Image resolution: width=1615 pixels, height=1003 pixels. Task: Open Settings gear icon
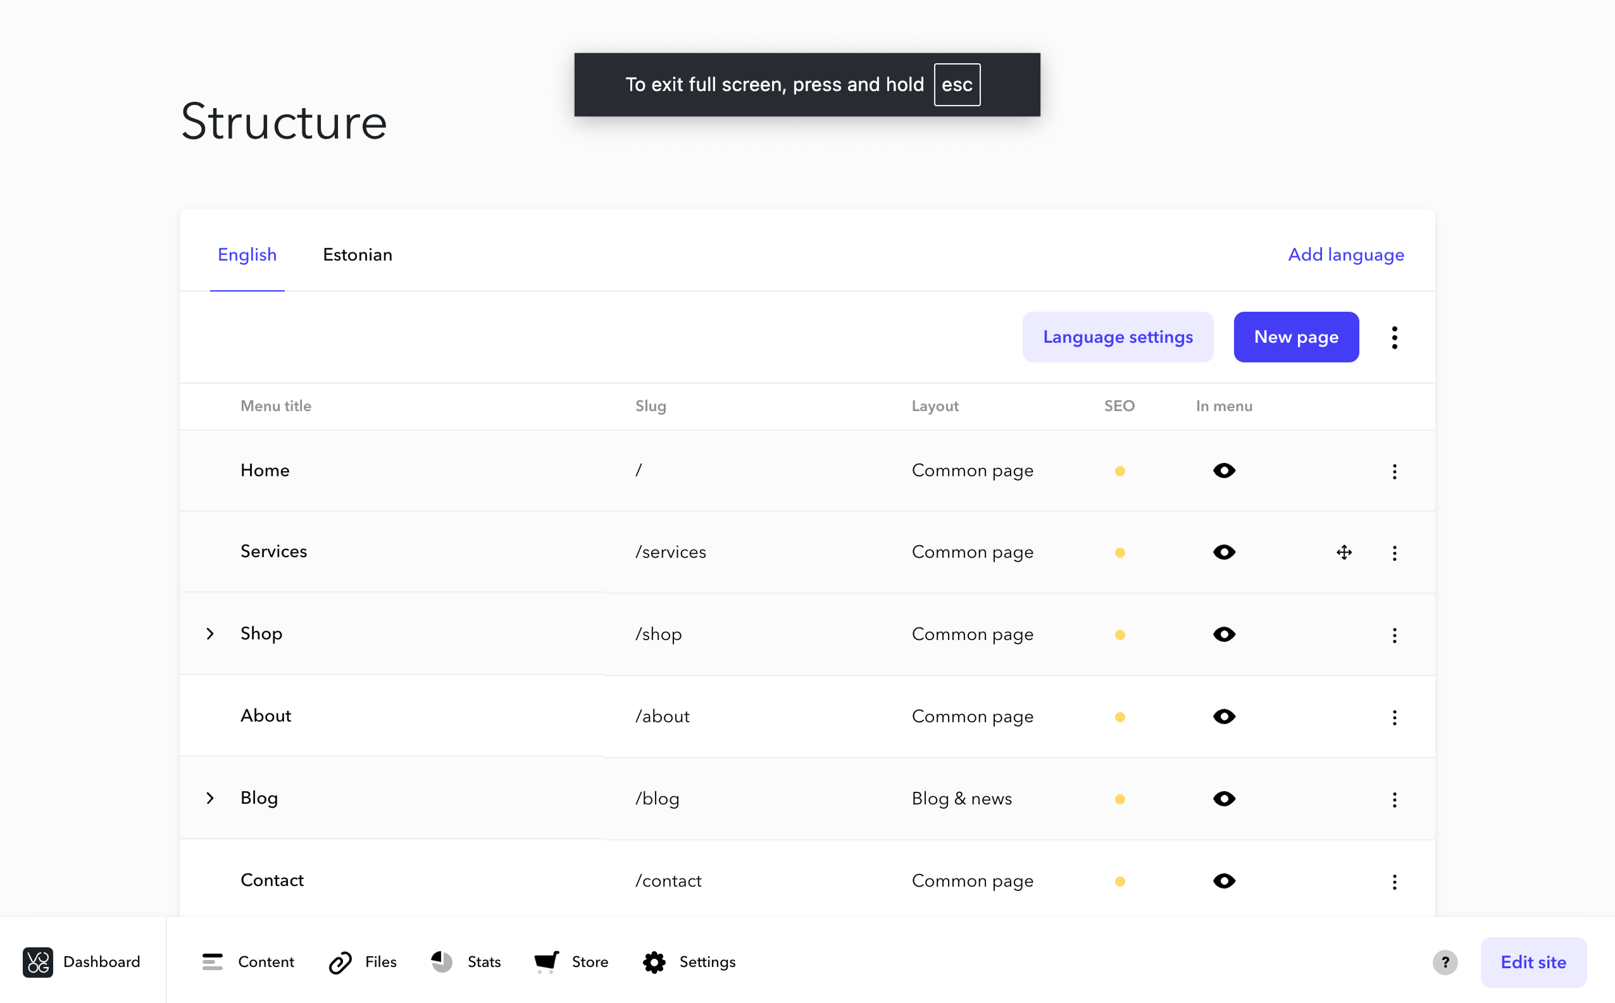(654, 962)
